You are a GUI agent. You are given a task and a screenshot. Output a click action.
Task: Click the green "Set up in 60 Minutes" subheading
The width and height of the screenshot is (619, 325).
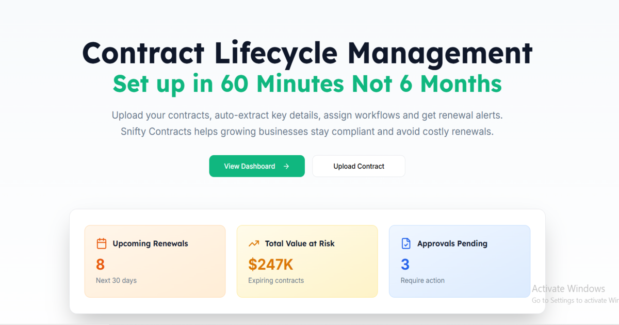click(307, 84)
